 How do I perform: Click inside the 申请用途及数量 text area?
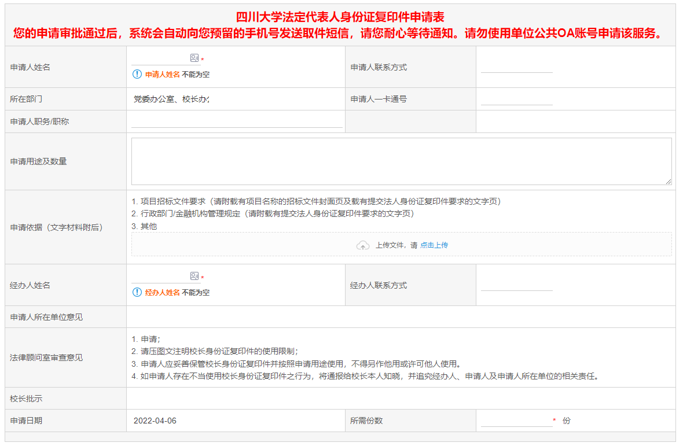pos(401,161)
